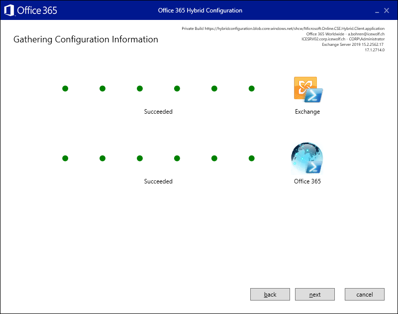
Task: Click the Private Build URL text
Action: coord(283,28)
